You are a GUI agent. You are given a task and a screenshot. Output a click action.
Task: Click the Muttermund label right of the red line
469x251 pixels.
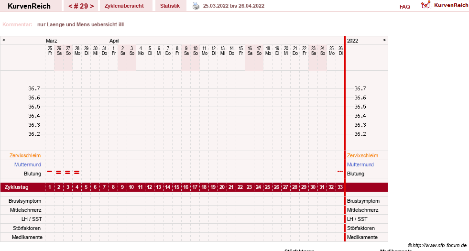[360, 164]
